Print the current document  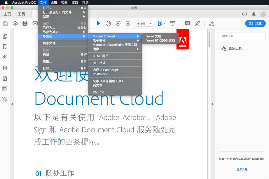tap(25, 23)
